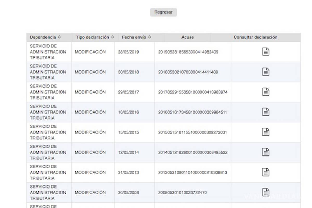Click the Dependencia cell in 12/05/2014 row
The image size is (312, 208).
48,152
